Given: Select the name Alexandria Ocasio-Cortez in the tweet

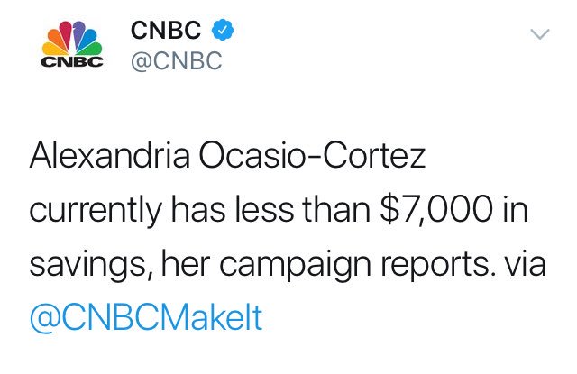Looking at the screenshot, I should point(227,156).
